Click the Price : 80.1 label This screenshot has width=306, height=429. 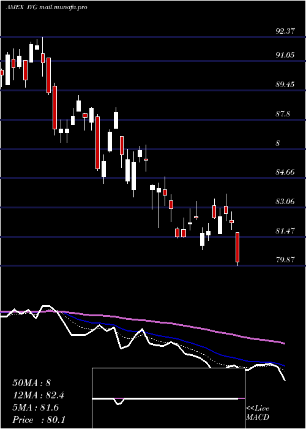(39, 420)
